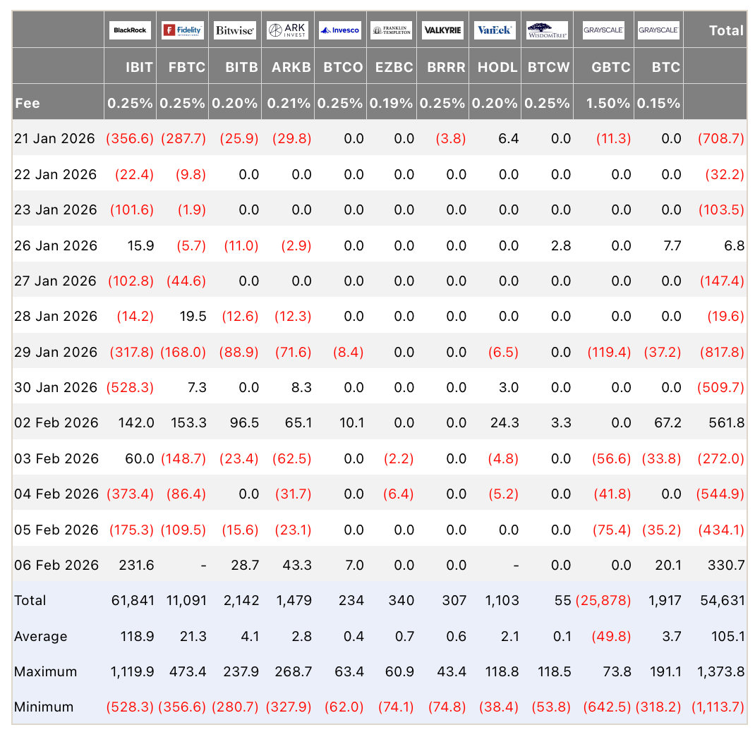Click the ARK Invest logo
Screen dimensions: 755x732
287,30
